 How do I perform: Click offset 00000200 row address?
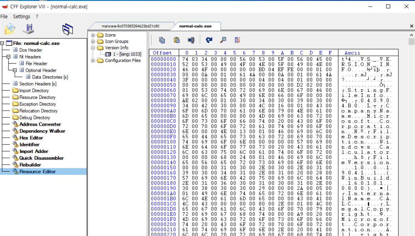click(x=163, y=224)
